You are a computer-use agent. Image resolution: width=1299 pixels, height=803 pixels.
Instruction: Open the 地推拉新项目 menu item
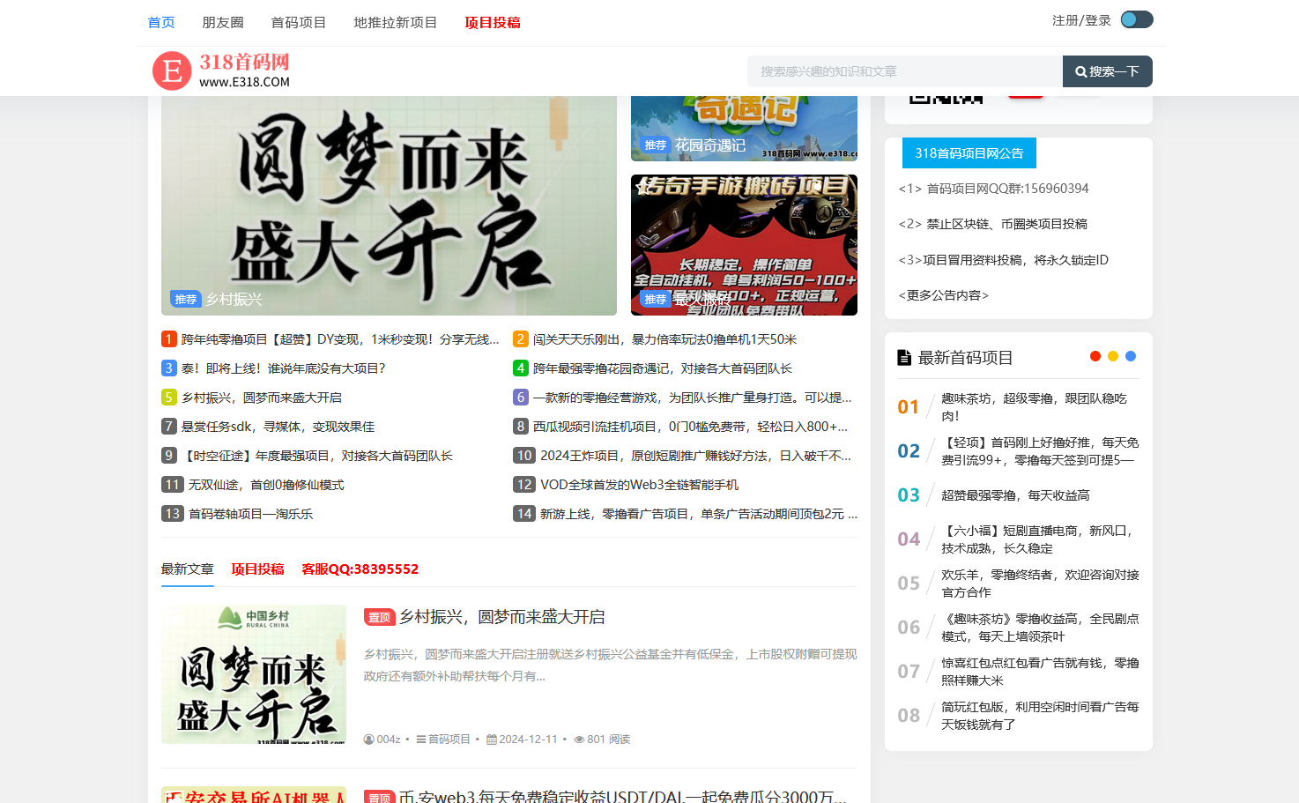coord(395,23)
